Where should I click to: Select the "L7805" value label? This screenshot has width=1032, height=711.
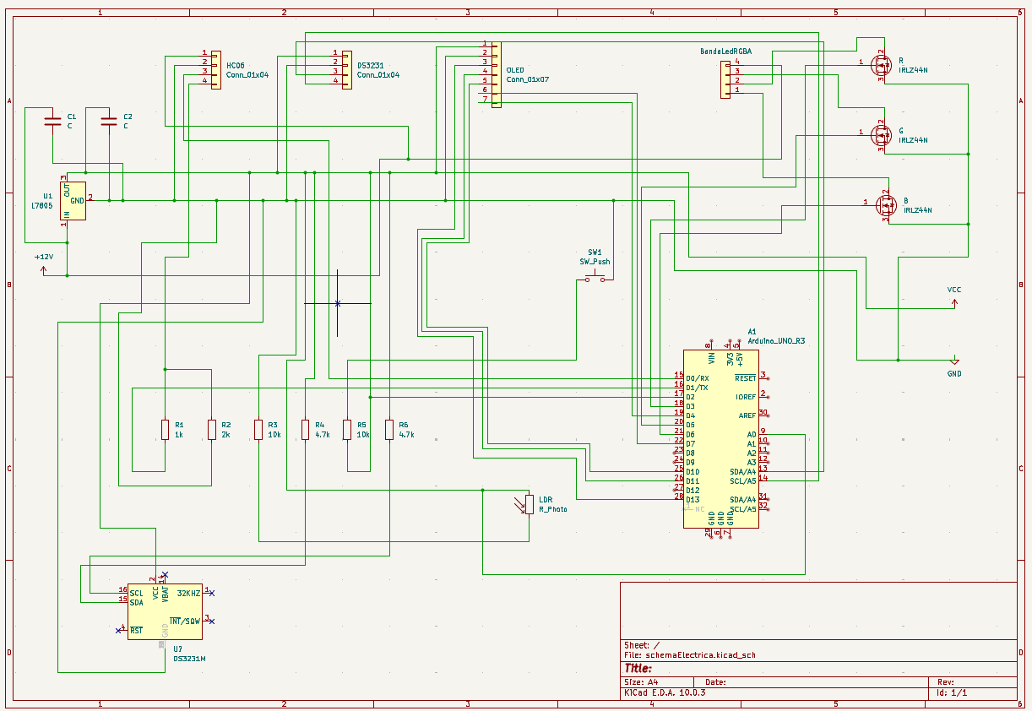(x=41, y=205)
